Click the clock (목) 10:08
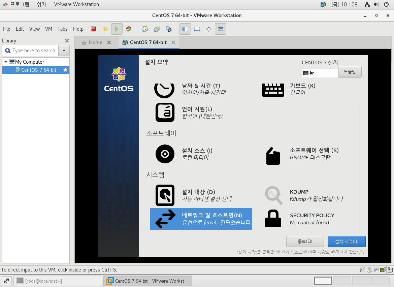 coord(344,4)
